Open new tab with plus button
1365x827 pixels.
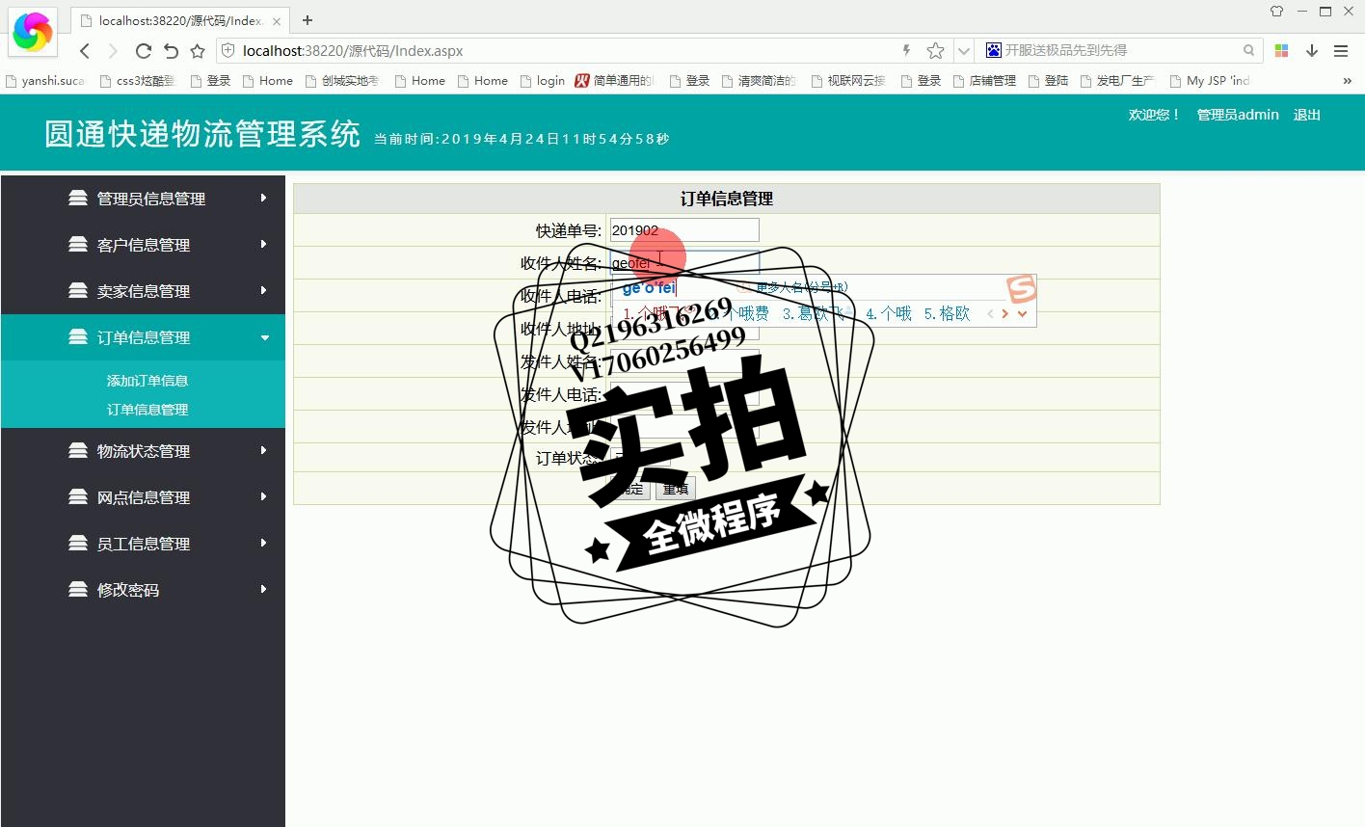308,20
